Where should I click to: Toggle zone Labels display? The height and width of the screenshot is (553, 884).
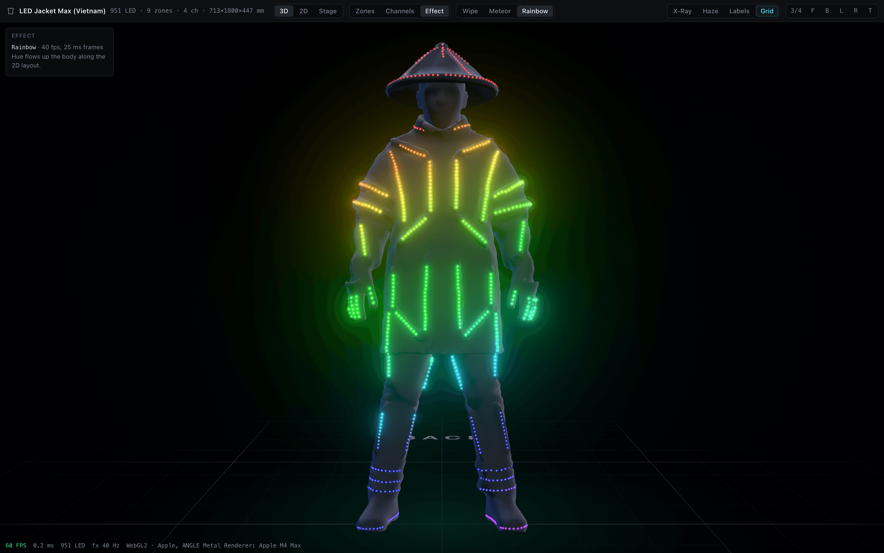click(x=739, y=11)
